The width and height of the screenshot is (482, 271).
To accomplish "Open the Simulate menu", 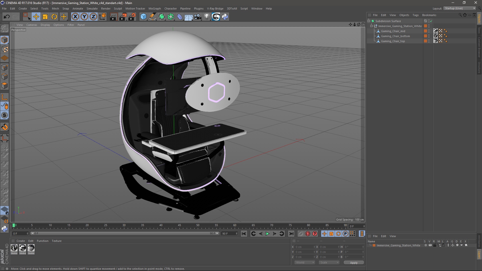I will (x=92, y=9).
